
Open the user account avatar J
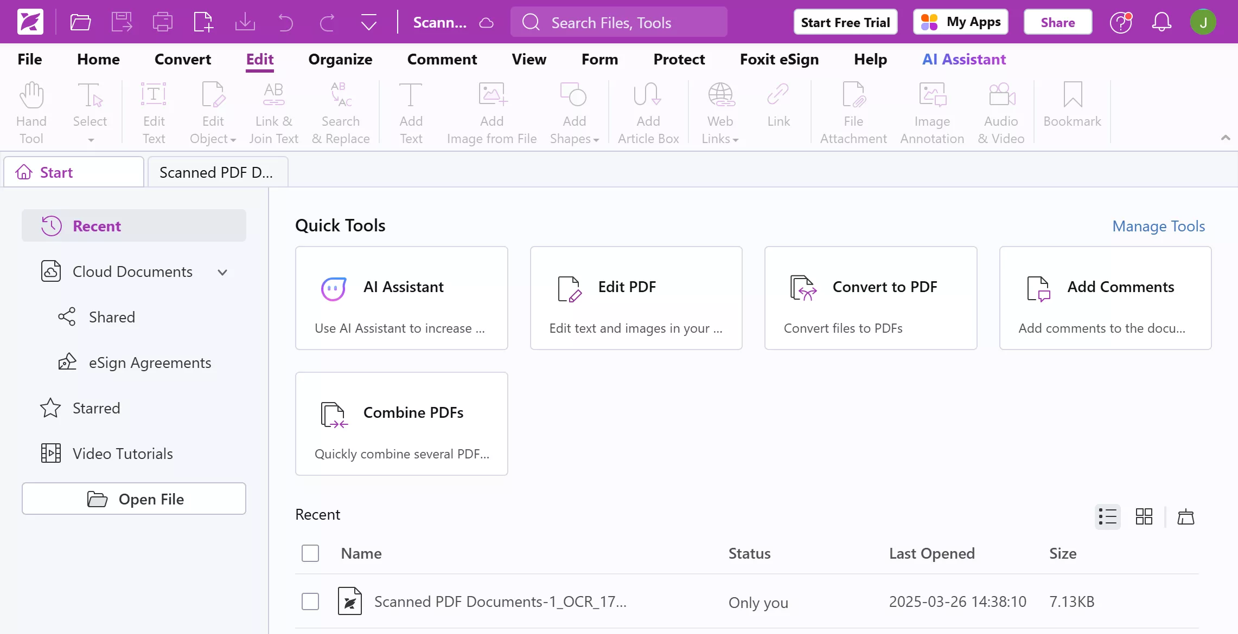coord(1203,22)
